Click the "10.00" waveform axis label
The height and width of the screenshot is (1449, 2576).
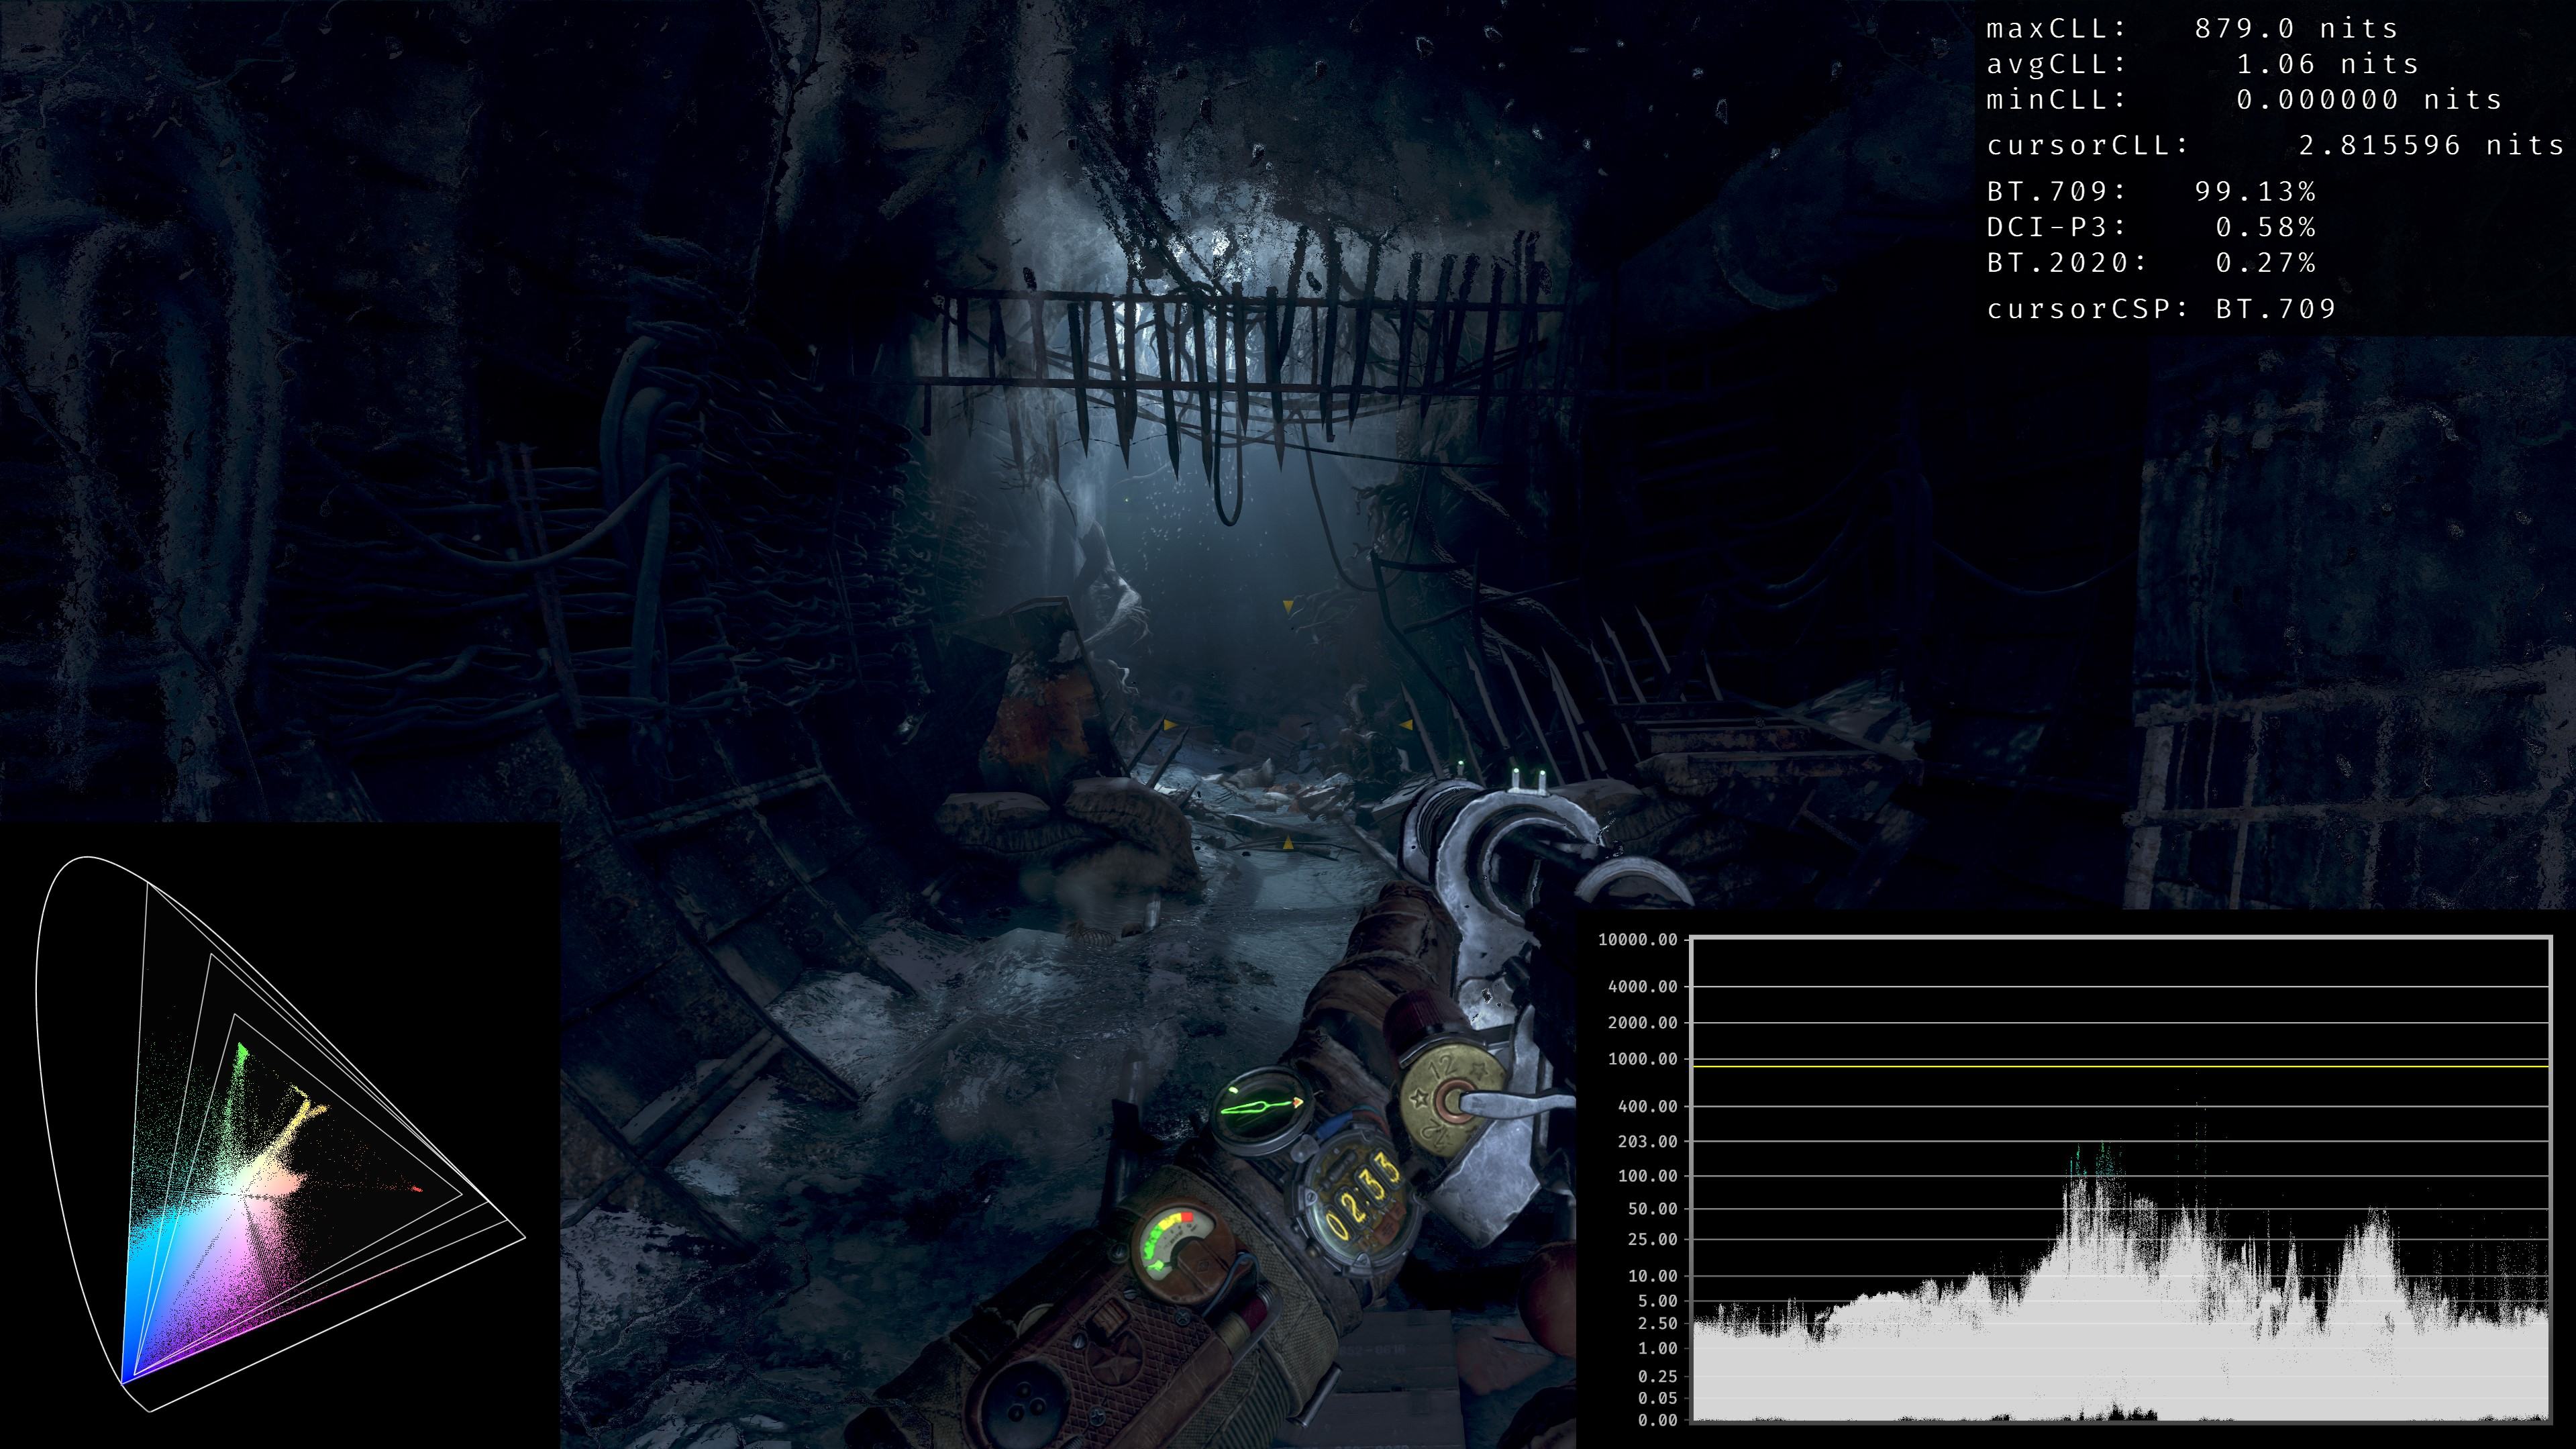coord(1652,1276)
